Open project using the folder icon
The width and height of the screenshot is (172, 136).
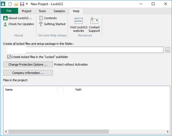click(16, 4)
